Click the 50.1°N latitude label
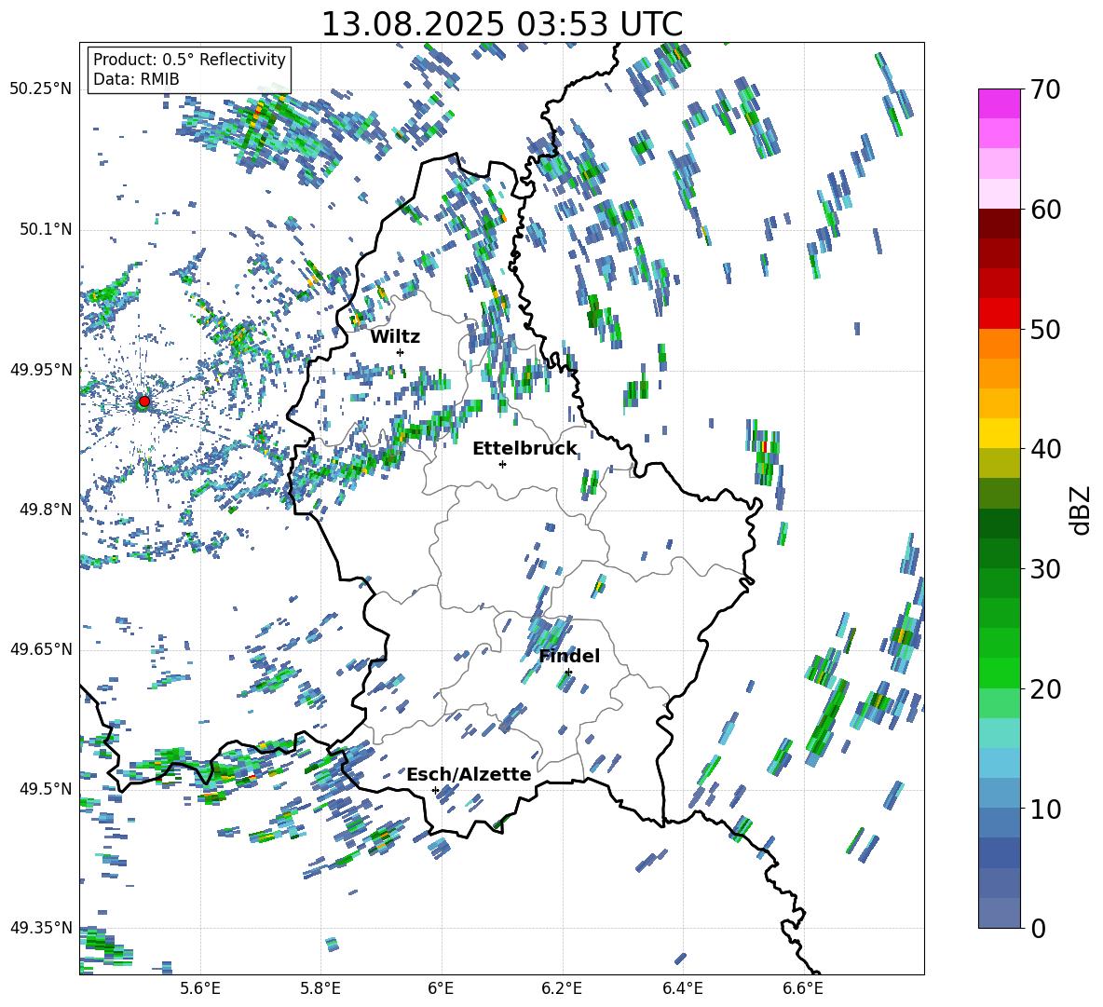The width and height of the screenshot is (1103, 1007). [x=45, y=229]
